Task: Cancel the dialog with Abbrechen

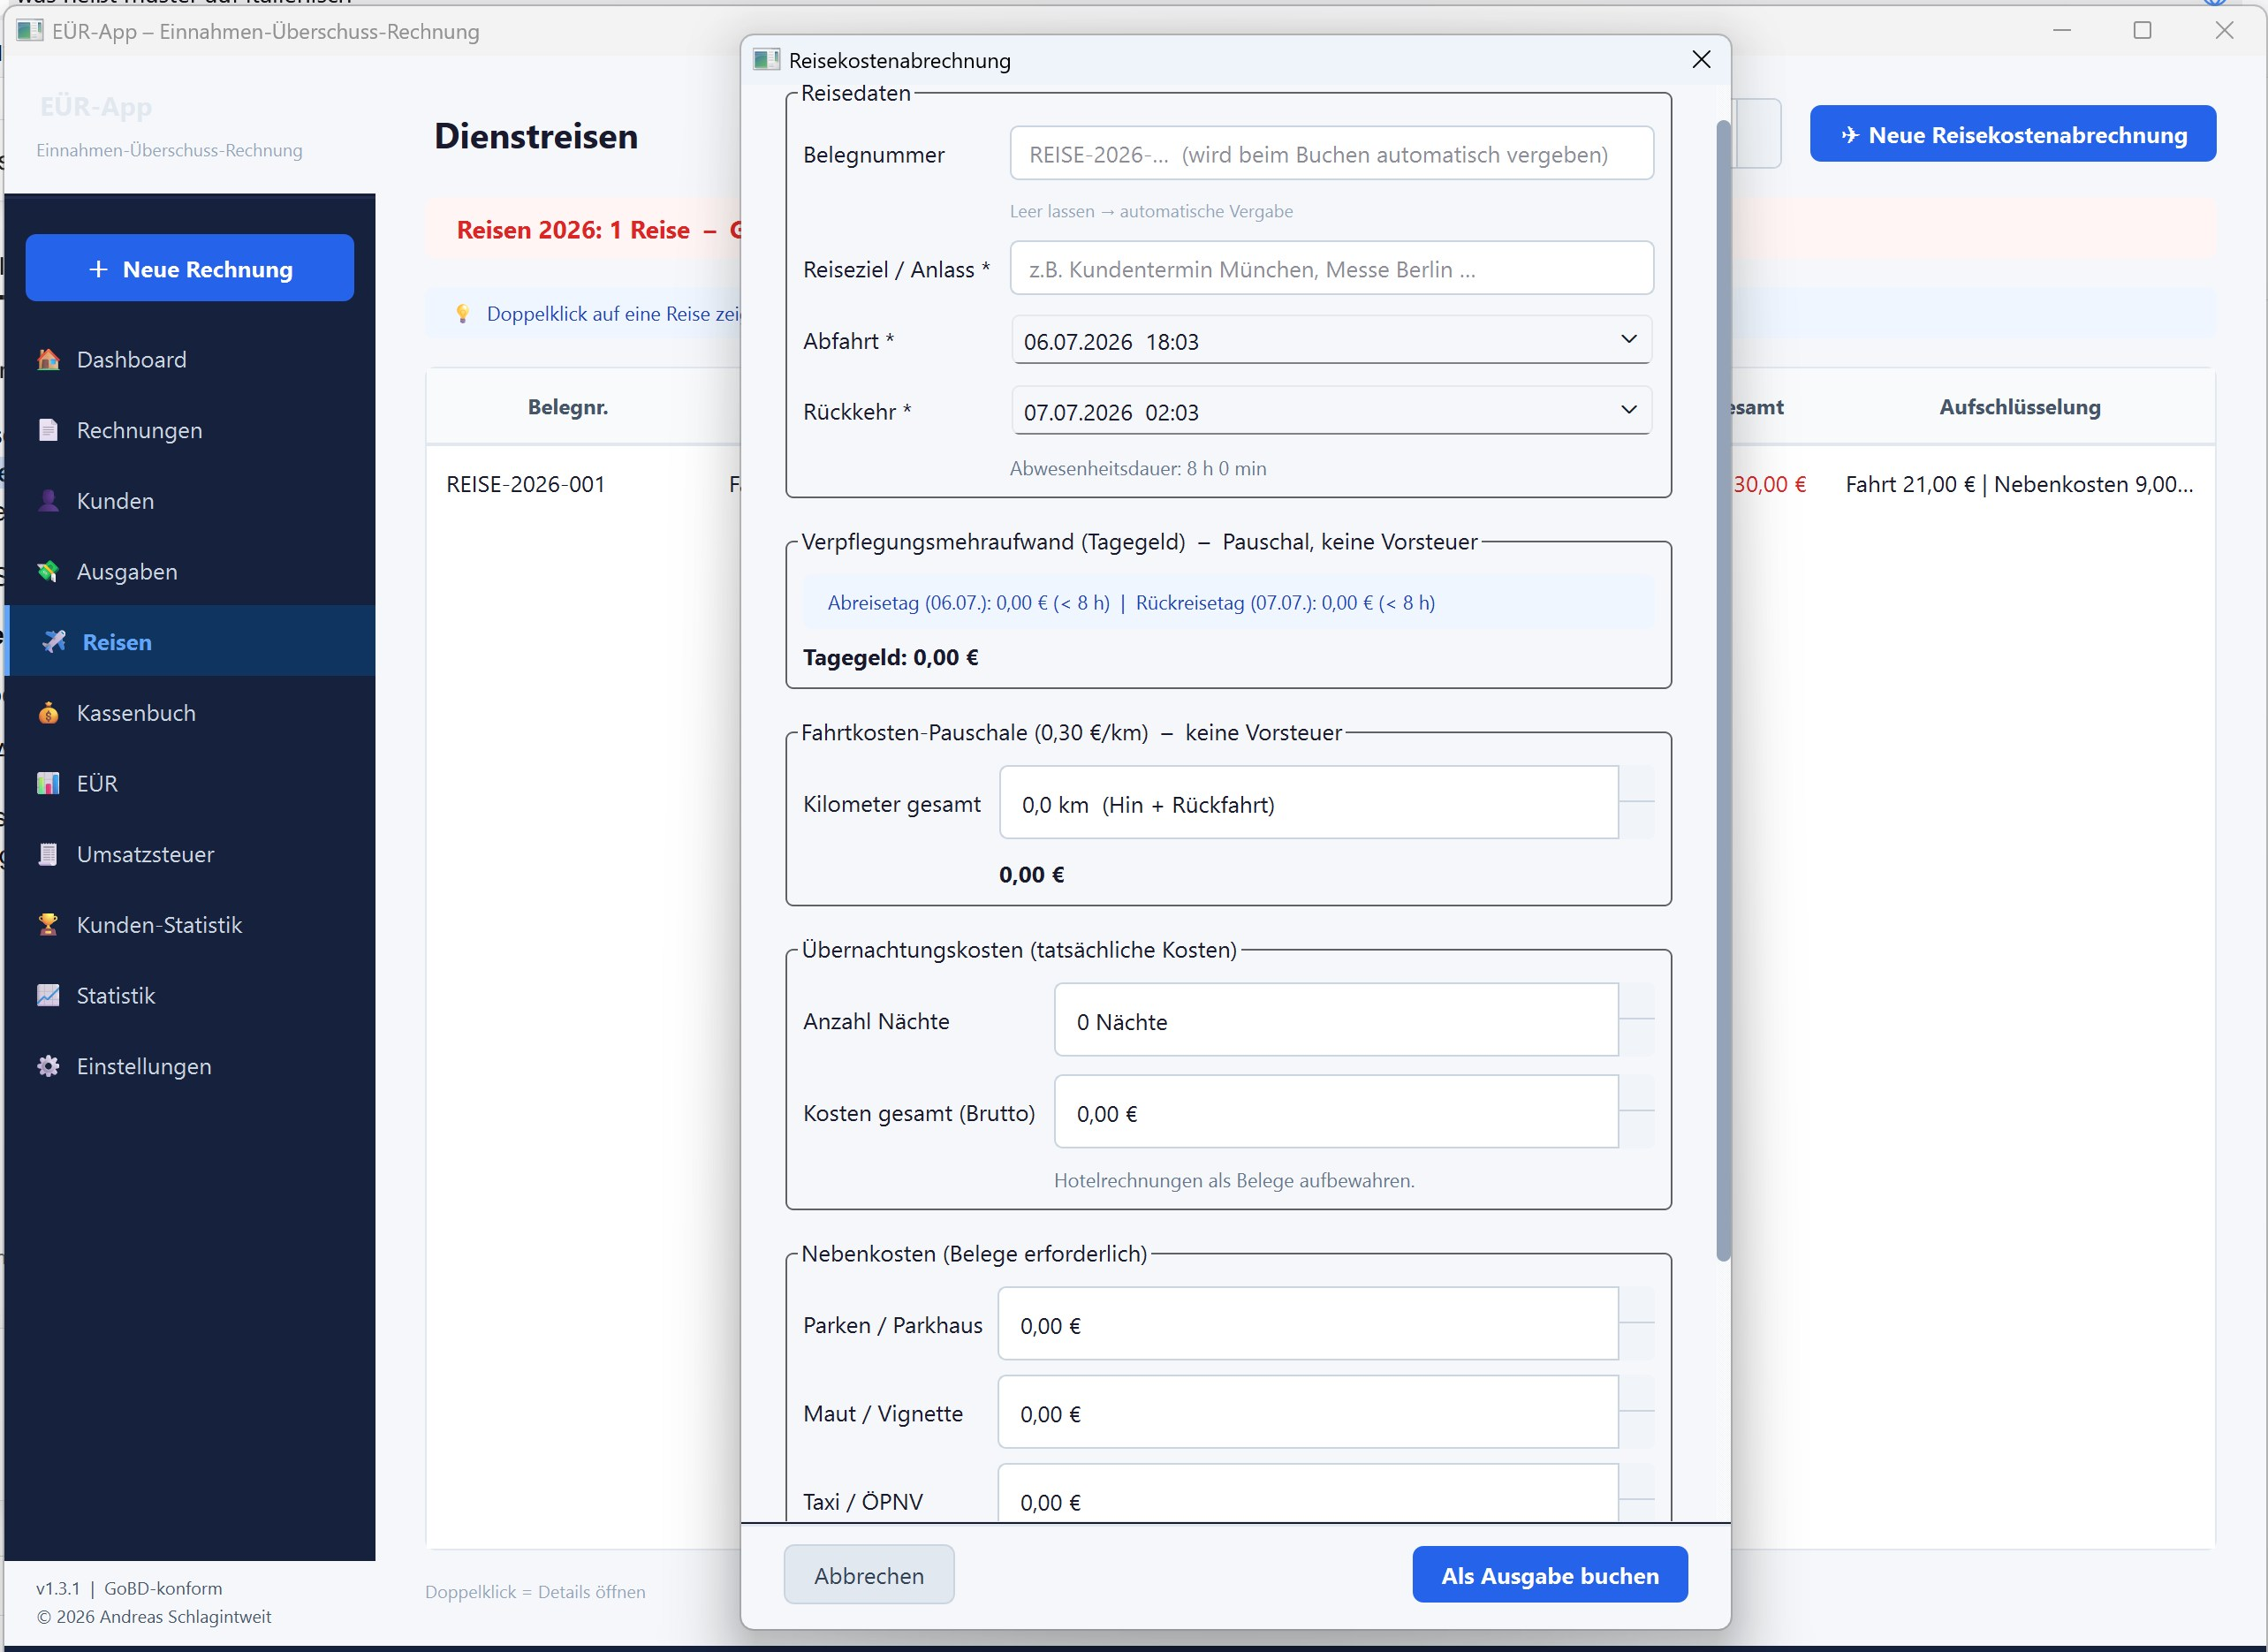Action: point(869,1575)
